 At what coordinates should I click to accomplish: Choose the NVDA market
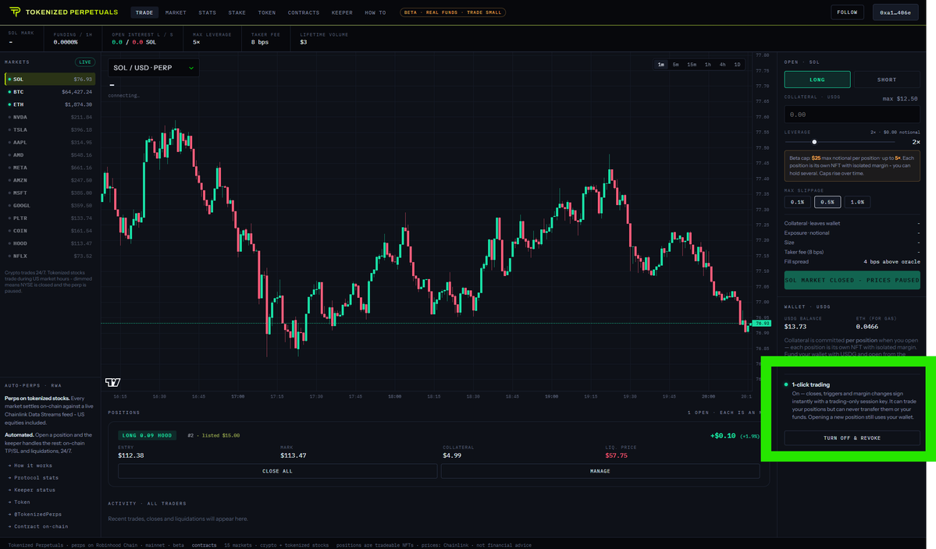50,118
